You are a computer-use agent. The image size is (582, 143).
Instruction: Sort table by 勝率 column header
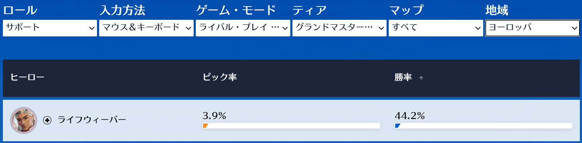pyautogui.click(x=403, y=77)
